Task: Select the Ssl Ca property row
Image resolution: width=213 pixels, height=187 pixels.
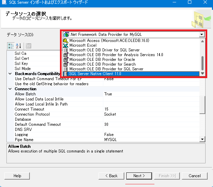Action: click(37, 53)
